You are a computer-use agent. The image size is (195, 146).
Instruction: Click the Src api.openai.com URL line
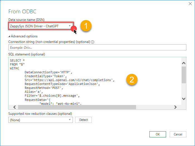[70, 80]
